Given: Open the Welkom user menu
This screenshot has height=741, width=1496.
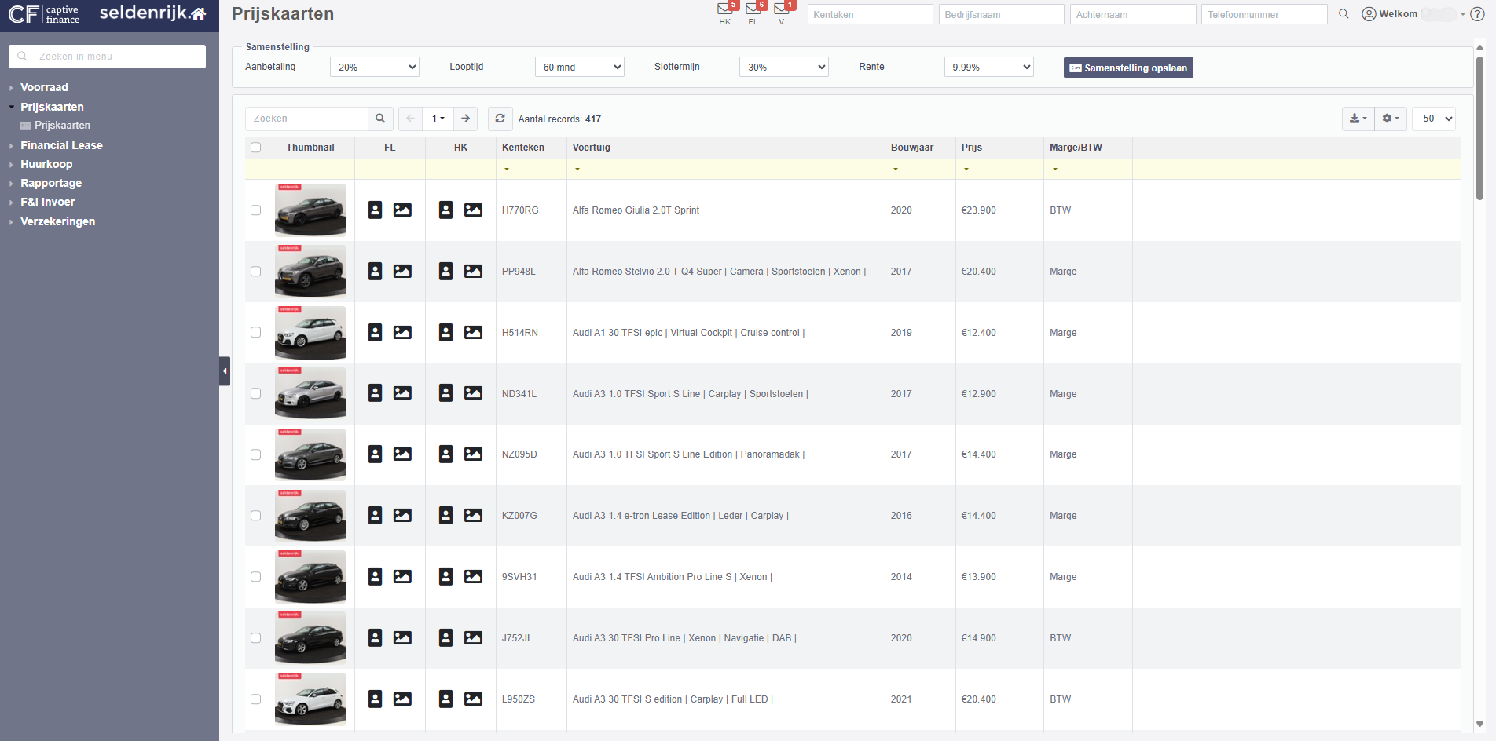Looking at the screenshot, I should pyautogui.click(x=1412, y=14).
